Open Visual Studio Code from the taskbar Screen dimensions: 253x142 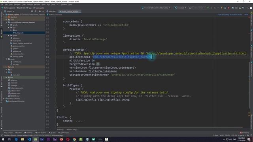click(29, 139)
